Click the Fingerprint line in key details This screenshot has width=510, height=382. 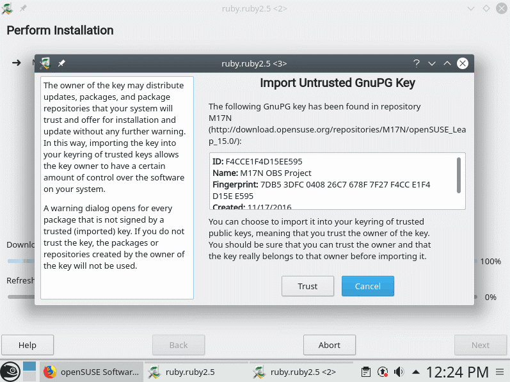pos(321,190)
